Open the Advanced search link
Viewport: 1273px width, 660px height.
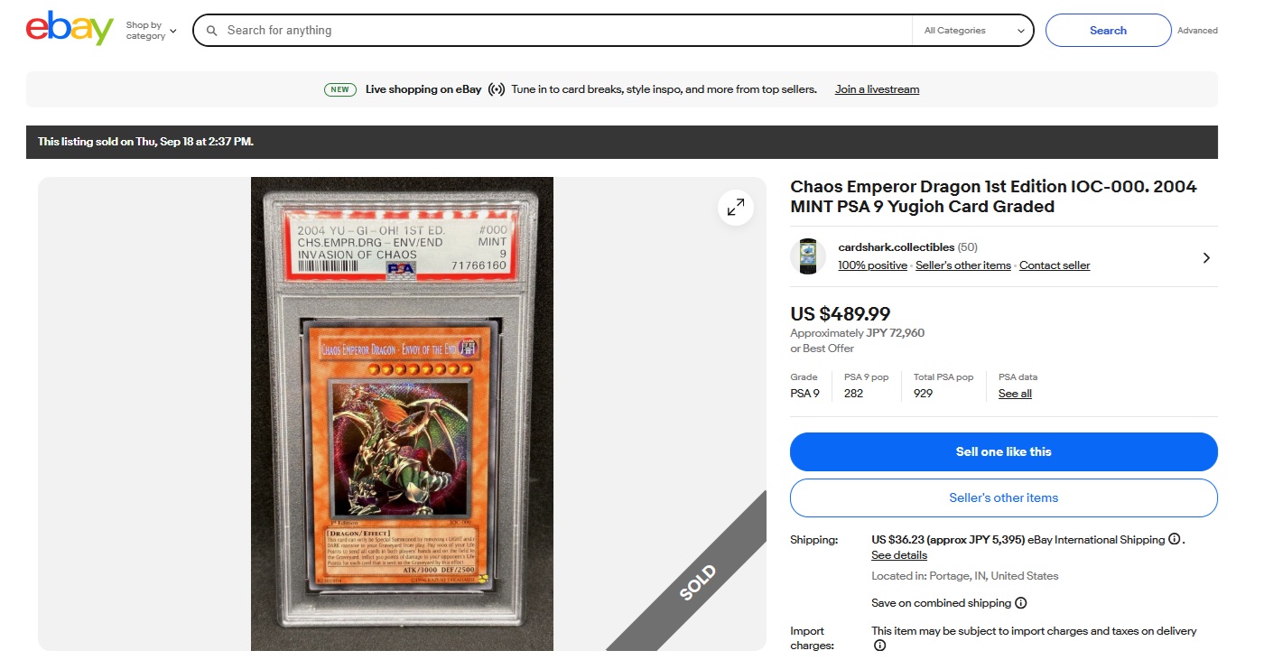coord(1197,31)
